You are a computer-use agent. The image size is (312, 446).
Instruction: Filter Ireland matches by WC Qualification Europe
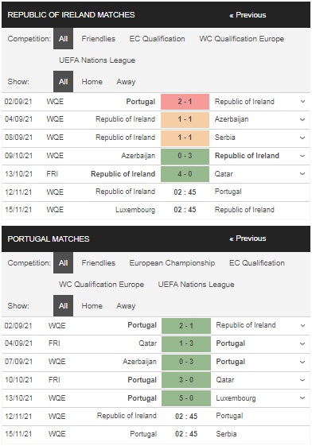coord(242,39)
